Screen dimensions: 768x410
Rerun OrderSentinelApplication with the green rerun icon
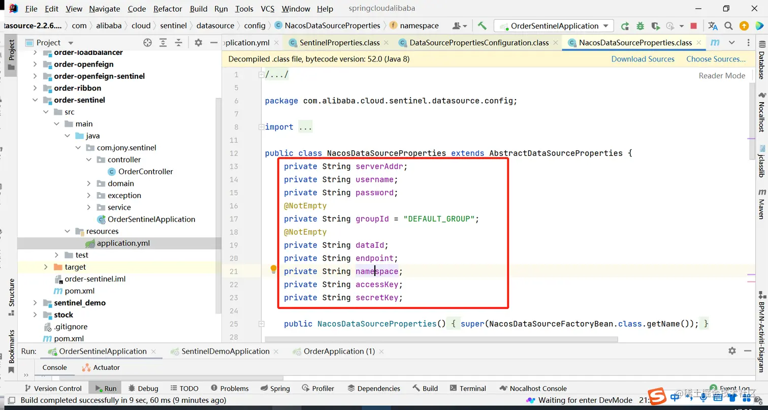pyautogui.click(x=625, y=26)
